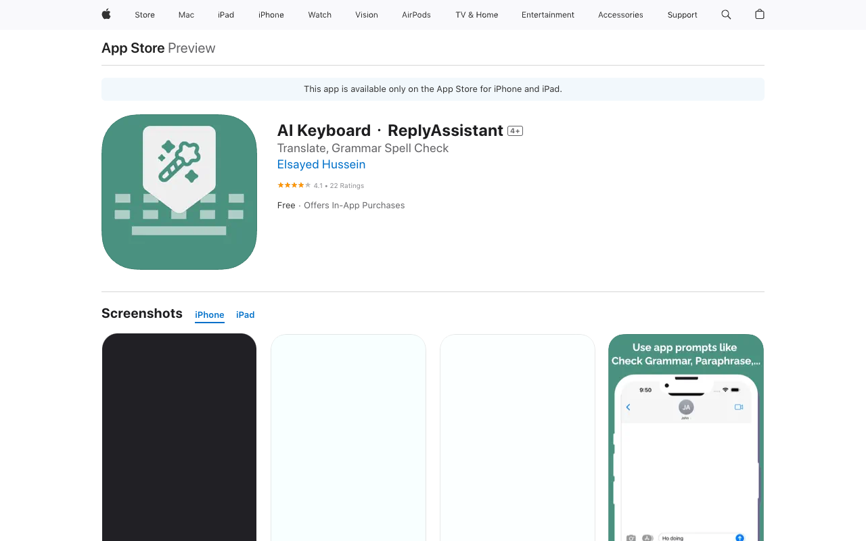Screen dimensions: 866x541
Task: Click the '4.1 • 22 Ratings' text
Action: [339, 186]
